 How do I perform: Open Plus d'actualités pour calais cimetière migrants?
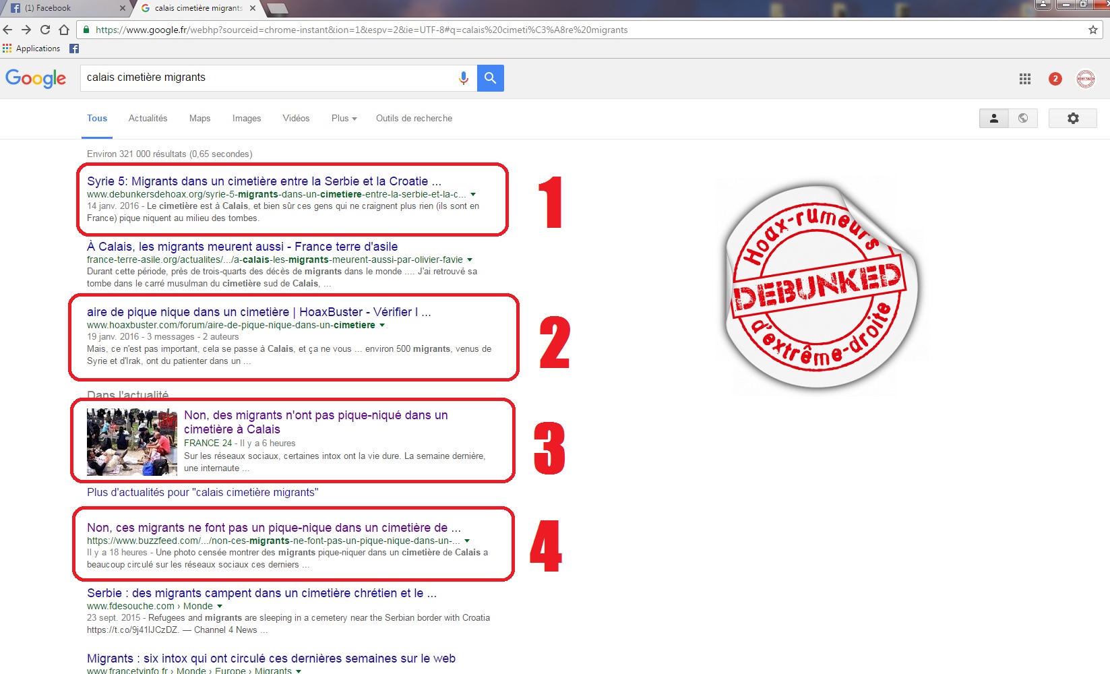point(202,492)
